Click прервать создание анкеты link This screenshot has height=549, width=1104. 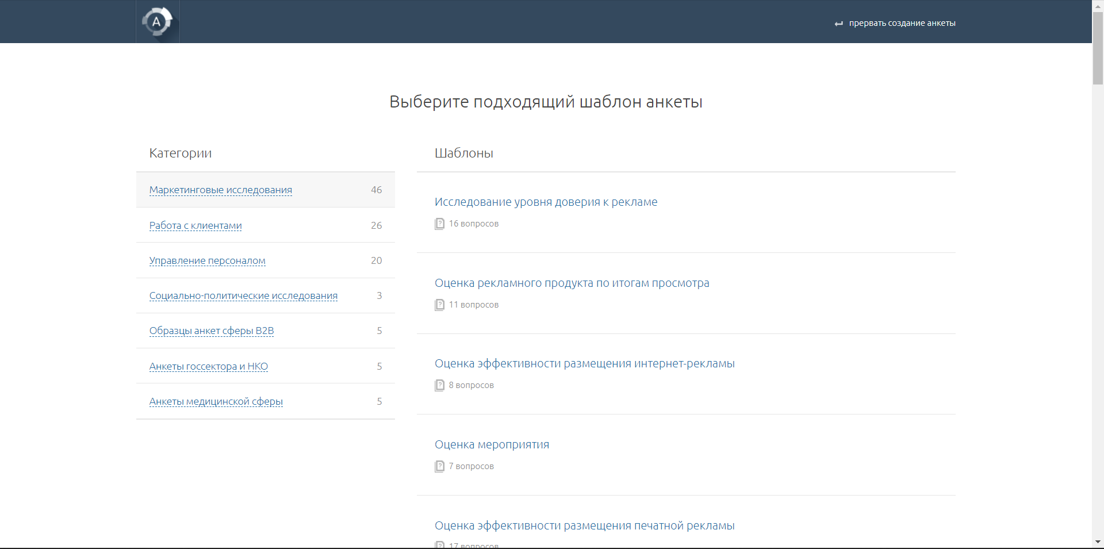tap(902, 23)
